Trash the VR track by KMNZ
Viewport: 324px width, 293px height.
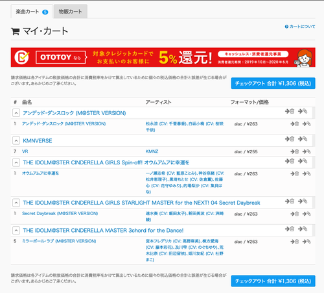(295, 151)
